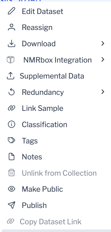Click Copy Dataset Link entry
Screen dimensions: 111x232
click(55, 221)
